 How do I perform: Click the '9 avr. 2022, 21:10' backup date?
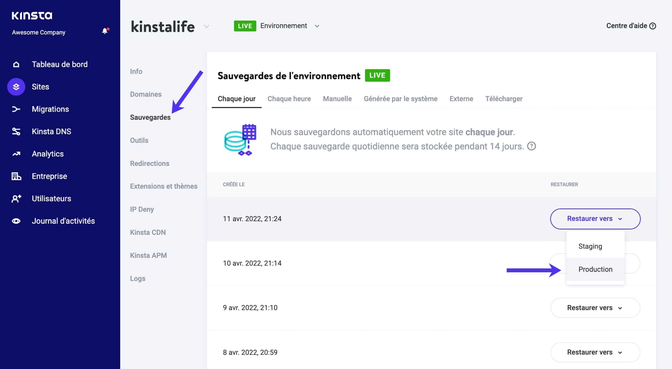tap(250, 308)
